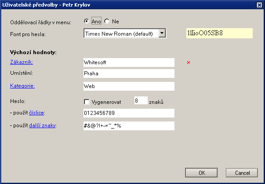This screenshot has height=184, width=265.
Task: Focus the digits field with 0123456789
Action: pyautogui.click(x=128, y=114)
